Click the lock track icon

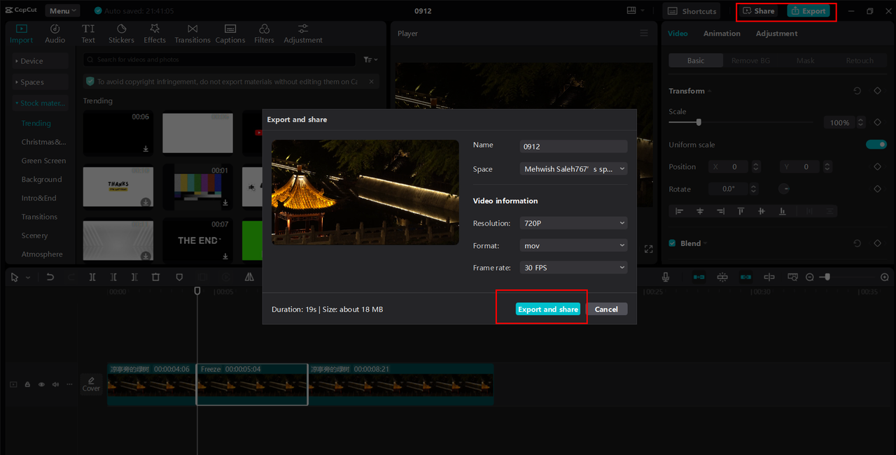[27, 384]
